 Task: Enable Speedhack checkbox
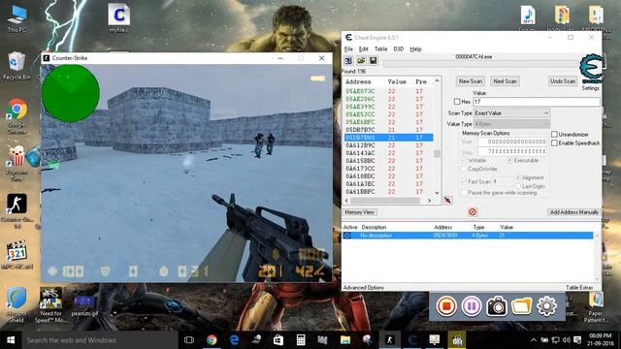[554, 143]
